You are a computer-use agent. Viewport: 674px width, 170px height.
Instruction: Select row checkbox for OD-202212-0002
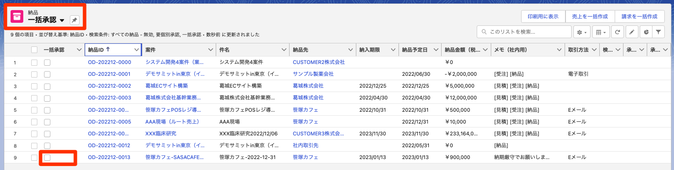34,86
